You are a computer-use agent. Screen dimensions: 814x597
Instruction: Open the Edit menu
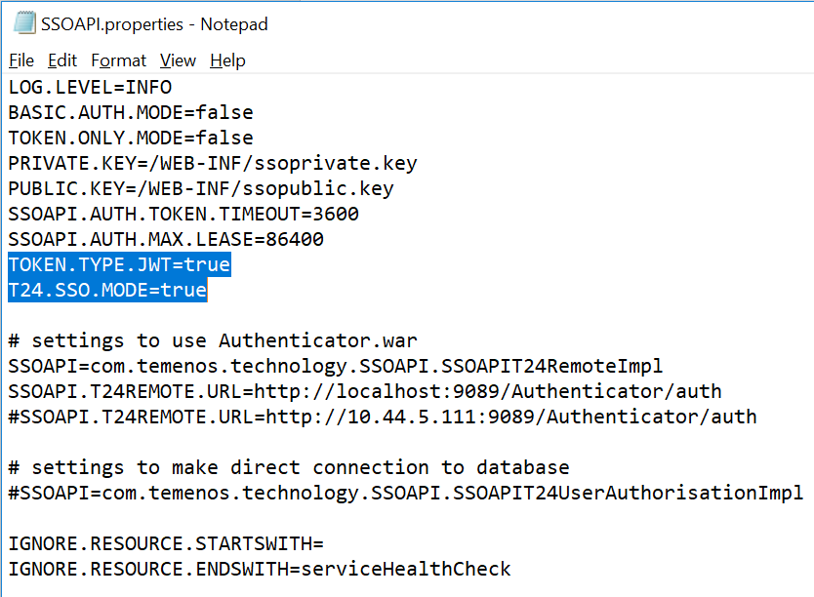tap(62, 60)
